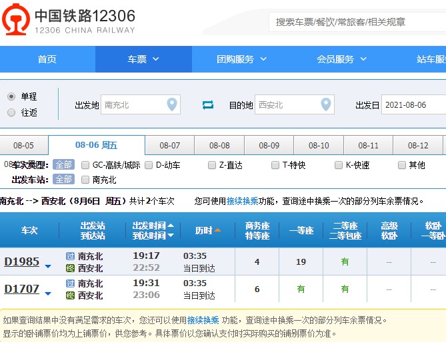
Task: Click the site search input box
Action: [357, 22]
